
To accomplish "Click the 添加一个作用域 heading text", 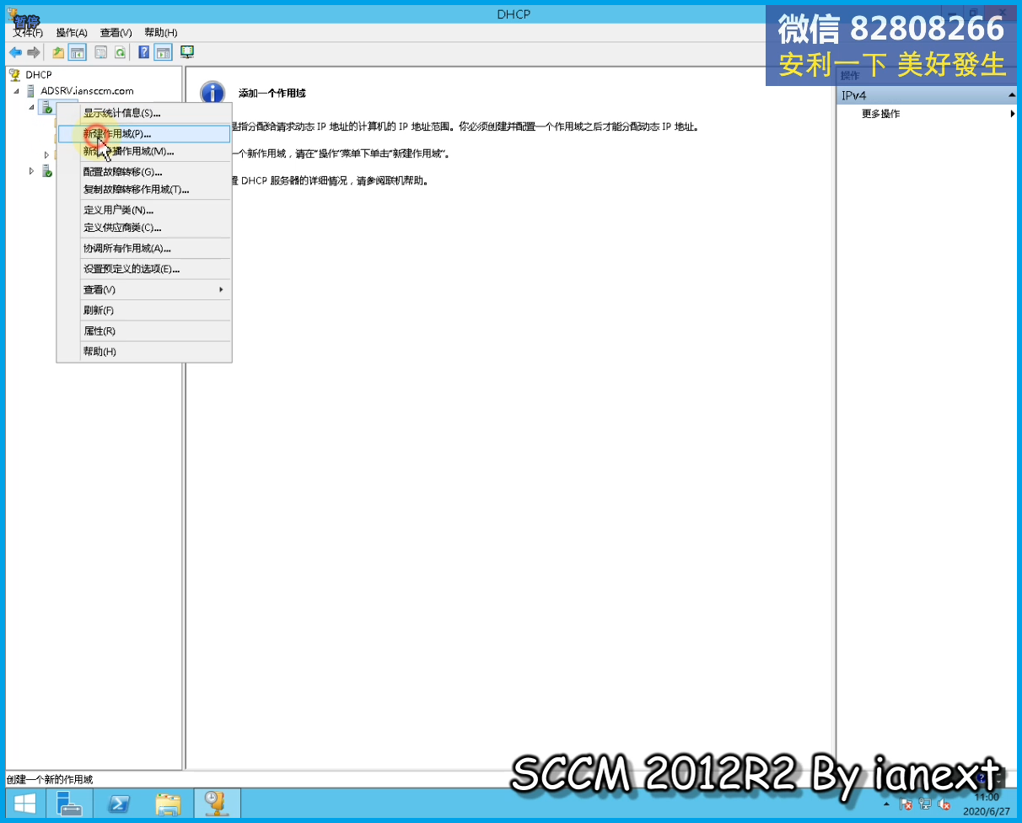I will point(272,93).
